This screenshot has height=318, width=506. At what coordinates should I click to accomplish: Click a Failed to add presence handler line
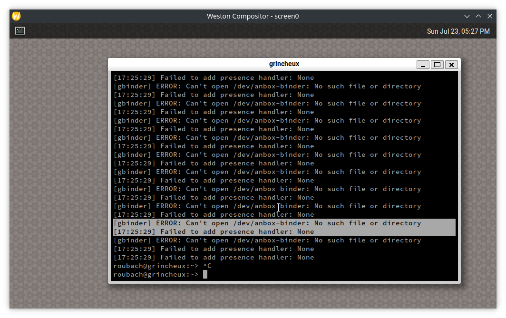(x=213, y=77)
